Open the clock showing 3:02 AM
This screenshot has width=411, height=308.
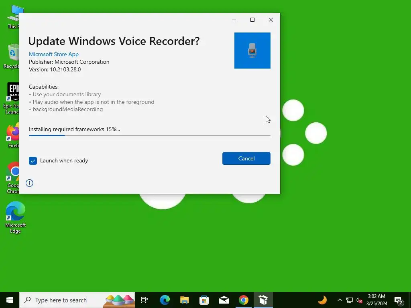pos(376,300)
